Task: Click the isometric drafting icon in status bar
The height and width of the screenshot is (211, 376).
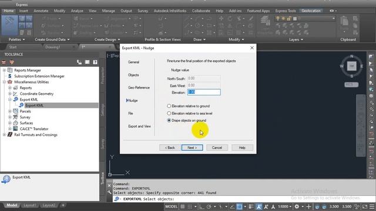Action: pos(220,206)
